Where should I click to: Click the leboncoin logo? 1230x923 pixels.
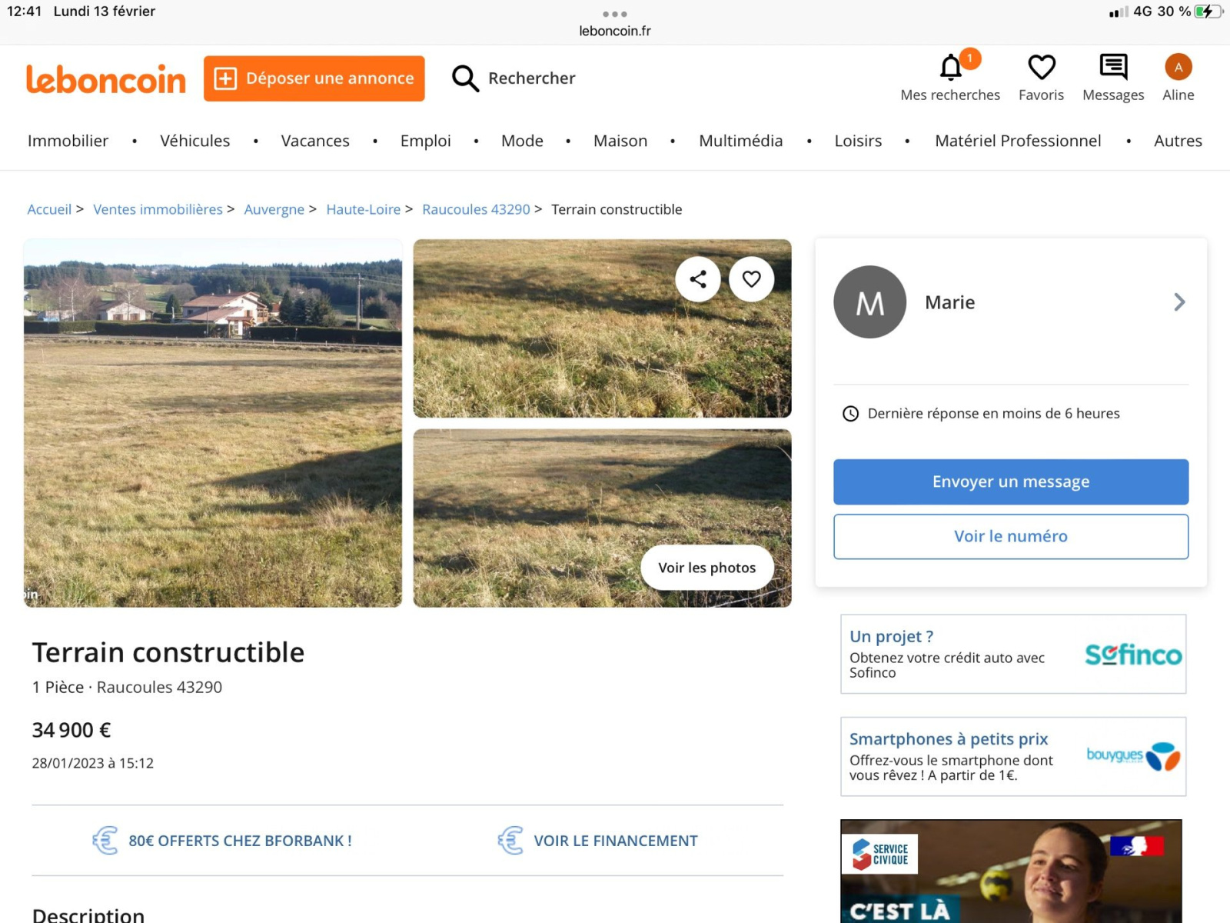(x=106, y=79)
